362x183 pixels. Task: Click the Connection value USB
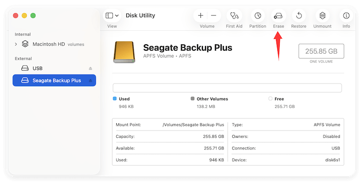click(x=336, y=148)
